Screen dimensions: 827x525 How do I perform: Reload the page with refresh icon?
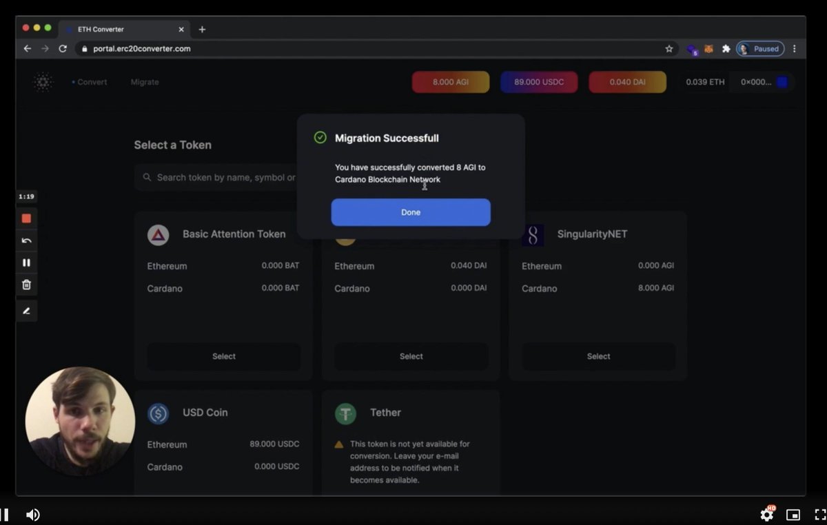(63, 49)
